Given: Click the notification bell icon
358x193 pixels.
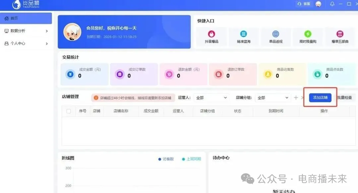Looking at the screenshot, I should pos(332,4).
